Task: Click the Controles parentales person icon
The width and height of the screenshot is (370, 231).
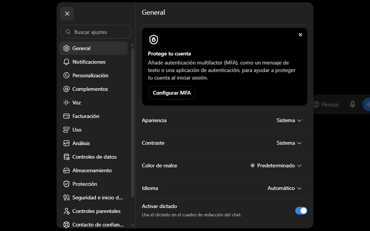Action: (66, 211)
